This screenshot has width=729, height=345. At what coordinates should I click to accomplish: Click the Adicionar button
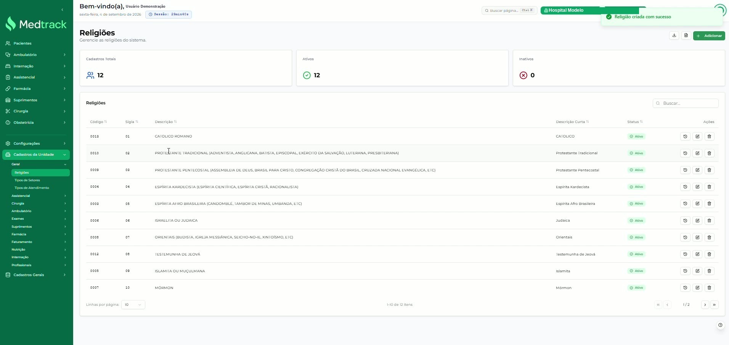point(709,36)
